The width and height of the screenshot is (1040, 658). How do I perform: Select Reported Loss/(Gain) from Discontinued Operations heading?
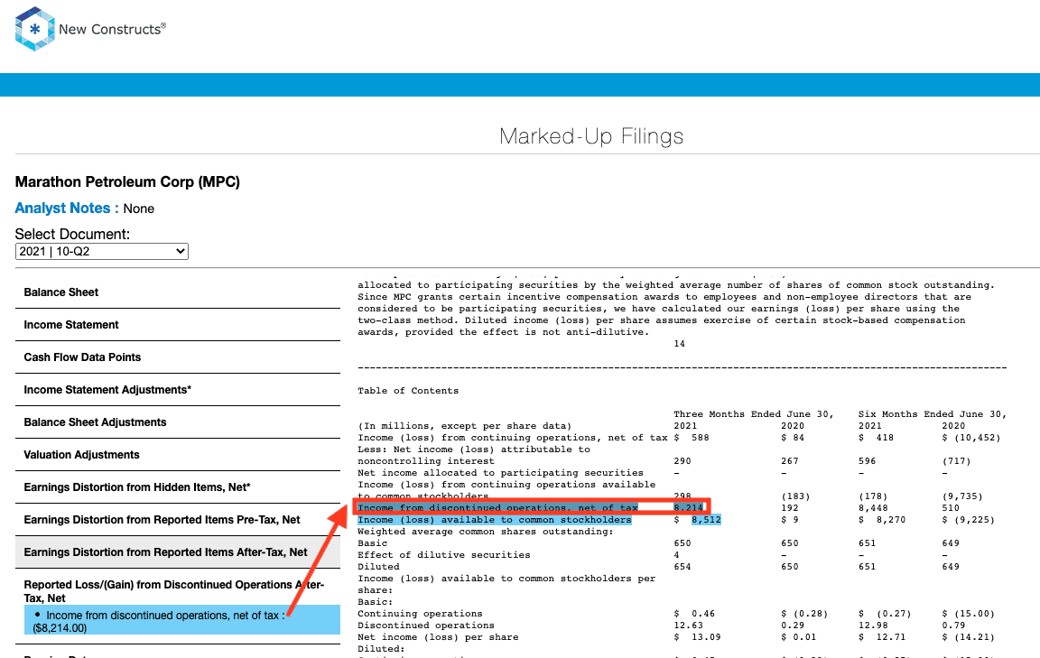pos(173,591)
